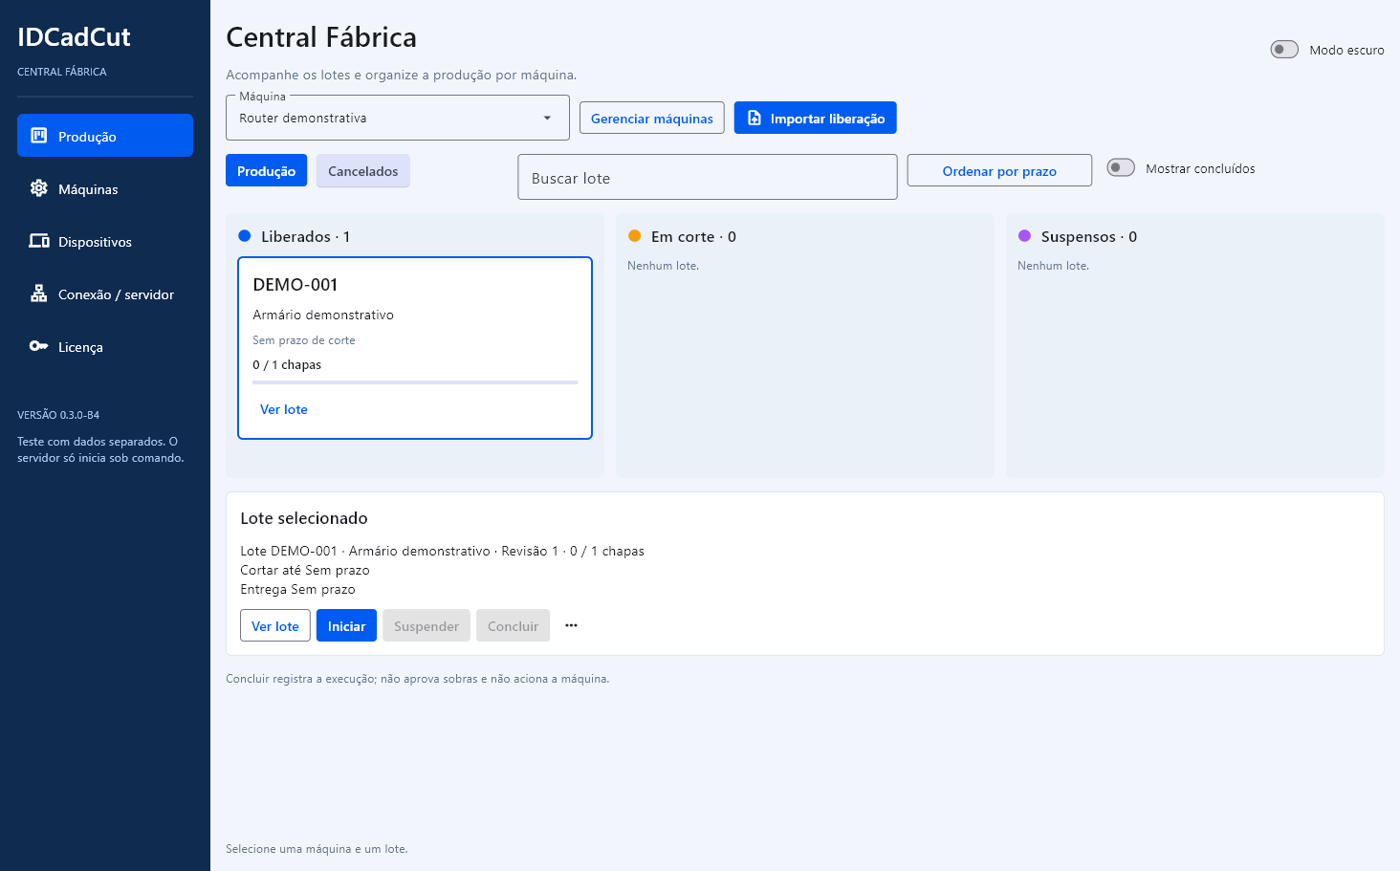Click the 0 / 1 chapas text in card

[x=287, y=364]
